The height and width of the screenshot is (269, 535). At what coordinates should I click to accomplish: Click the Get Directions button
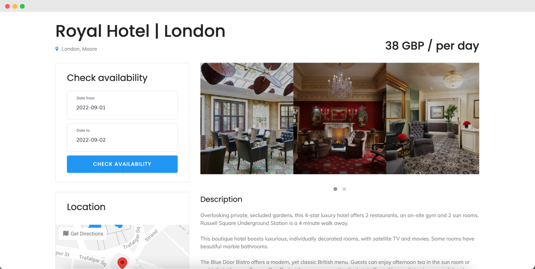pos(83,234)
